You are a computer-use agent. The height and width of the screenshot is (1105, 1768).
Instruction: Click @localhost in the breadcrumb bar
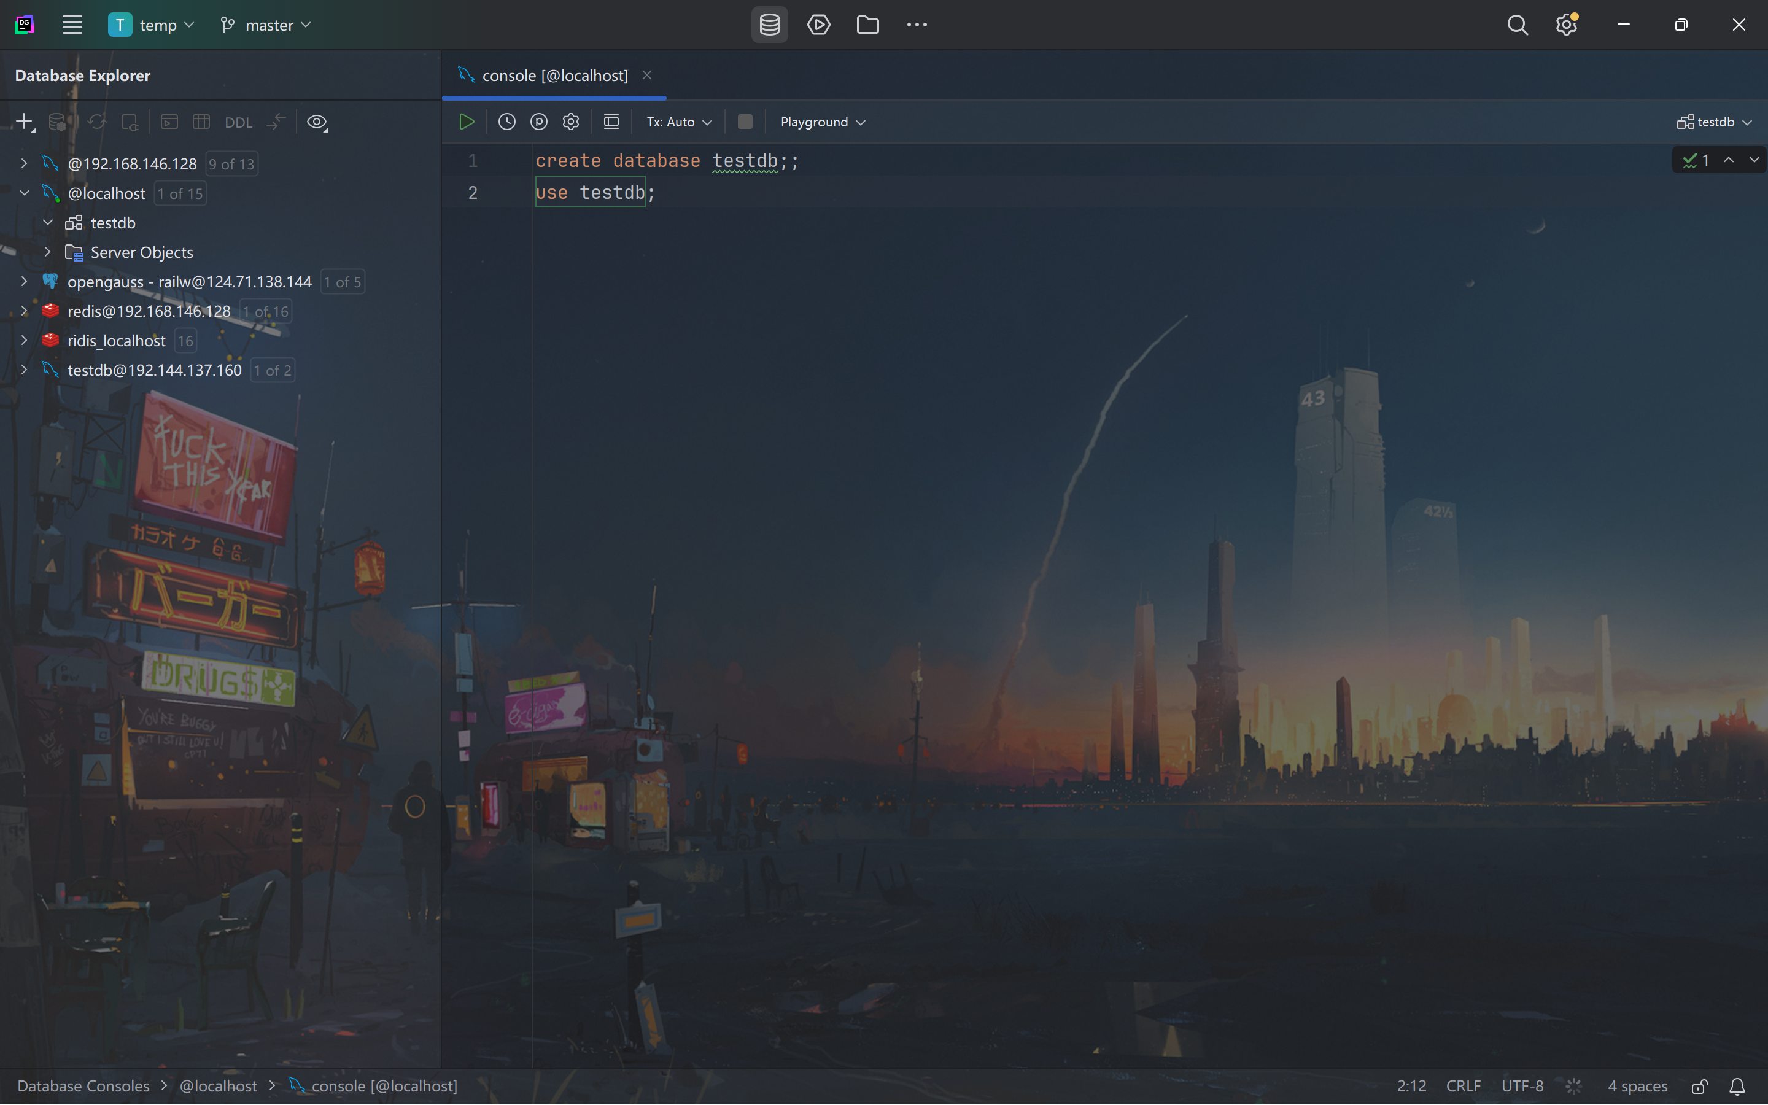[x=218, y=1086]
